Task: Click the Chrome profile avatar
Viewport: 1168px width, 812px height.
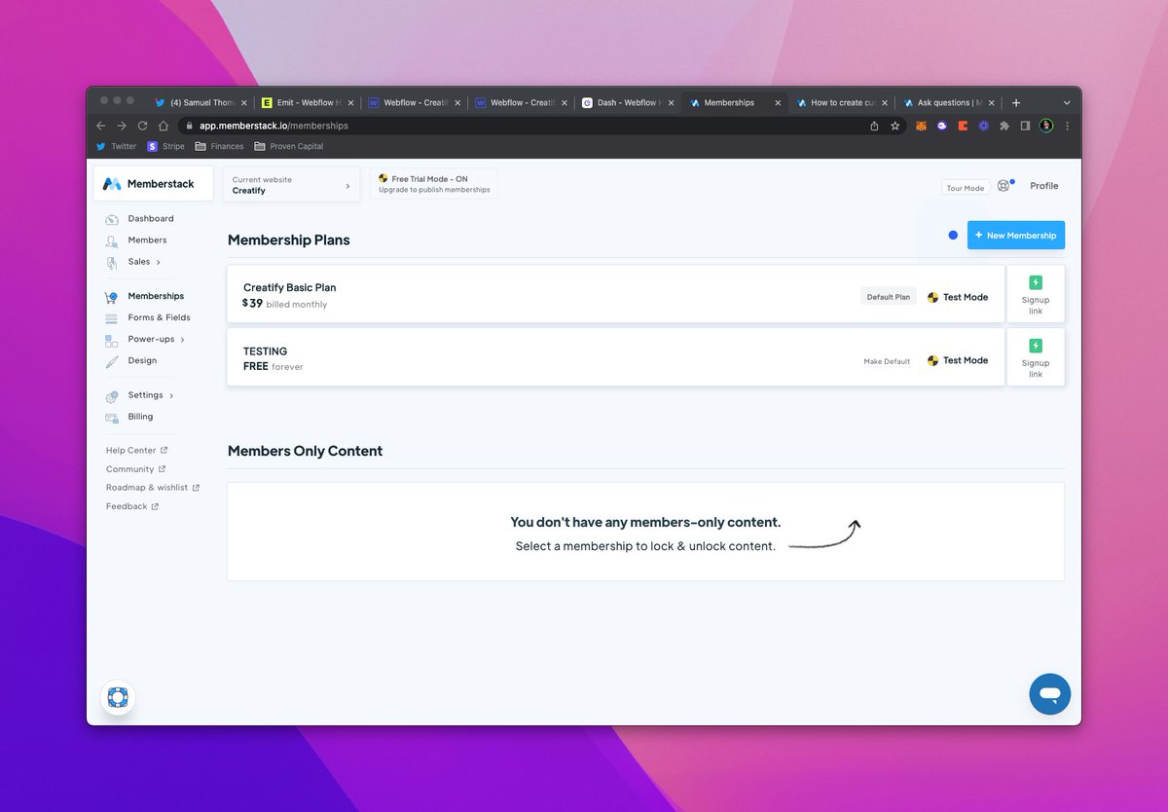Action: [1046, 126]
